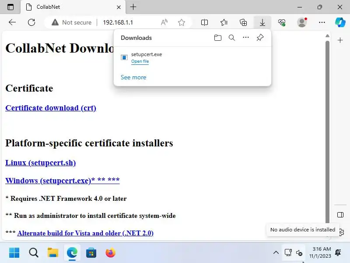Search downloads with magnifier icon
The width and height of the screenshot is (350, 263).
pos(232,38)
